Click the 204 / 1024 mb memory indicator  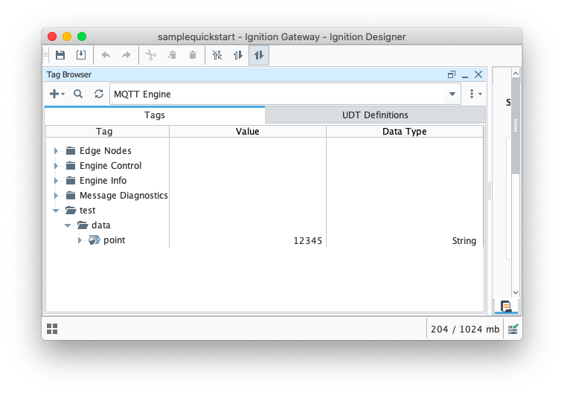point(465,329)
